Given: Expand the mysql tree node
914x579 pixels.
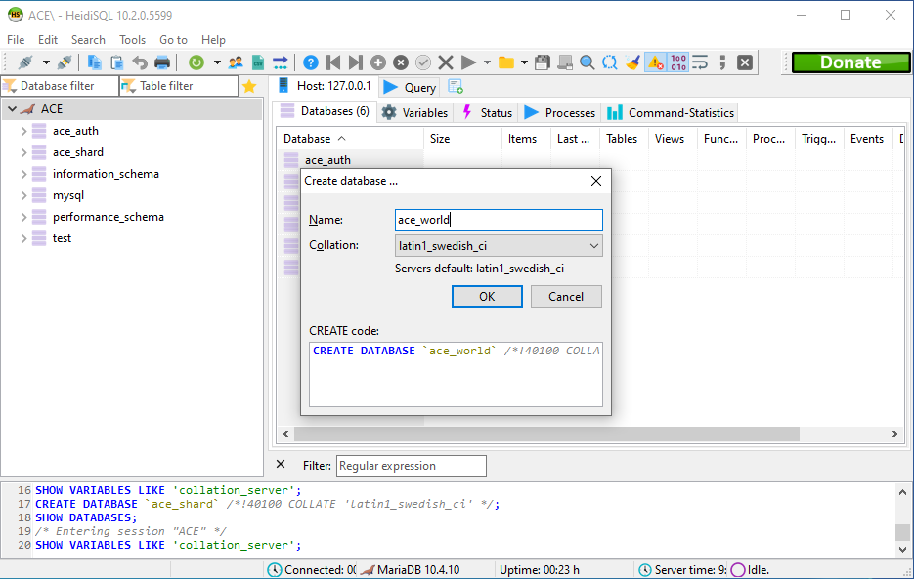Looking at the screenshot, I should pyautogui.click(x=23, y=195).
